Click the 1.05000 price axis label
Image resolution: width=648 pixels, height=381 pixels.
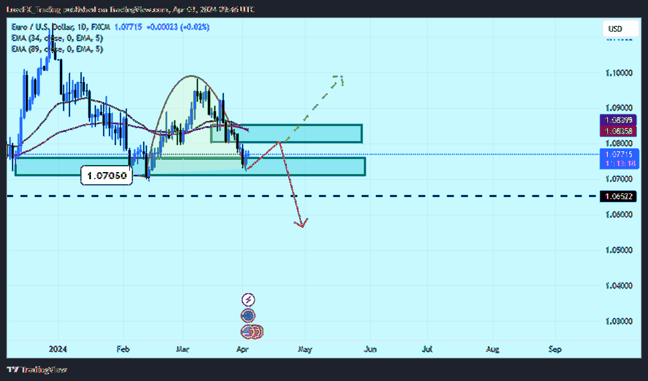(x=619, y=250)
